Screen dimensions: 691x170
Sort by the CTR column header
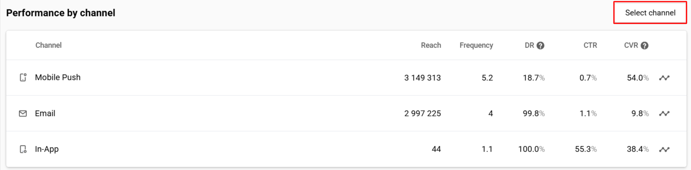(x=590, y=45)
